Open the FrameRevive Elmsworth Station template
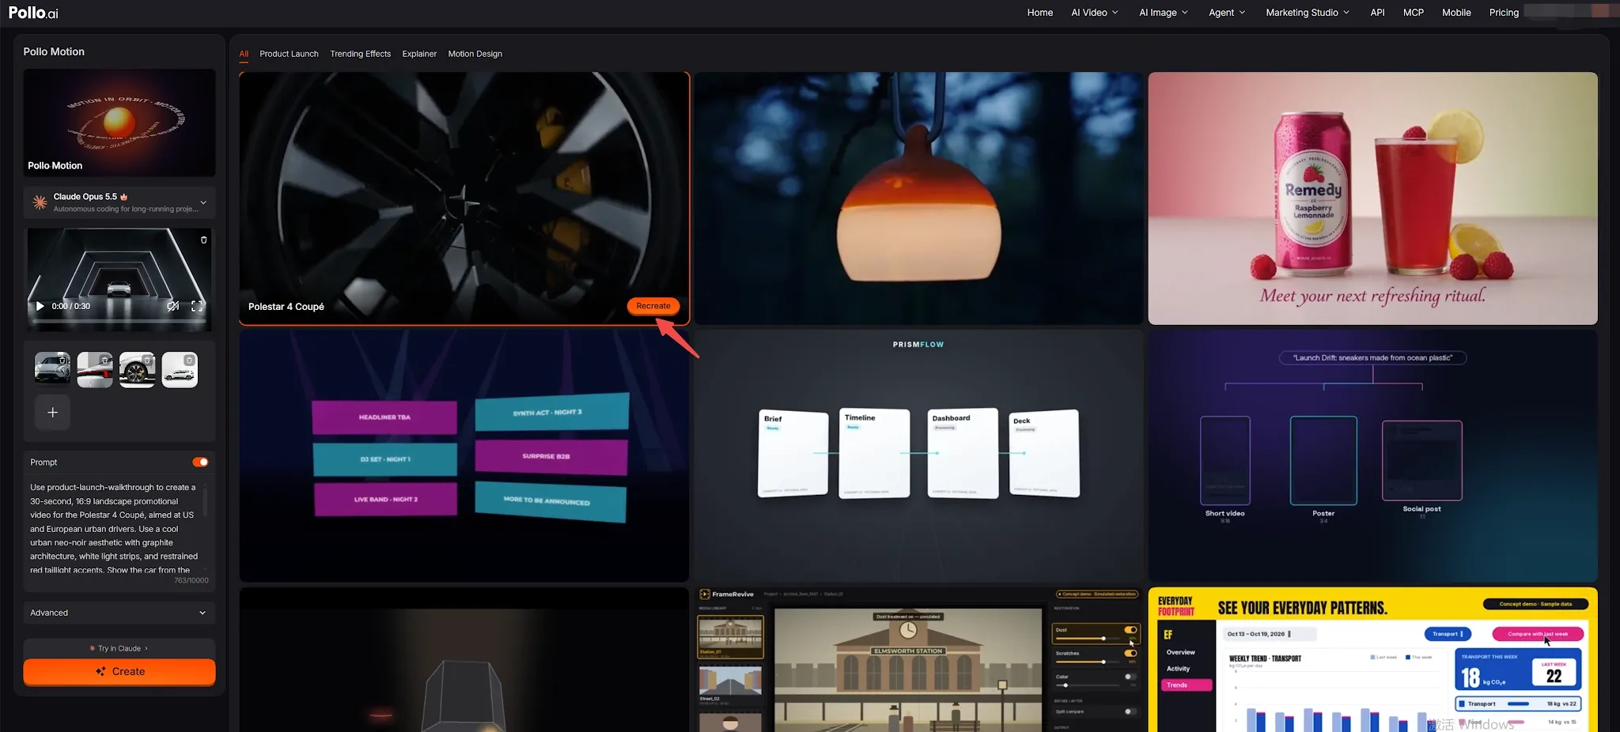 click(x=918, y=660)
